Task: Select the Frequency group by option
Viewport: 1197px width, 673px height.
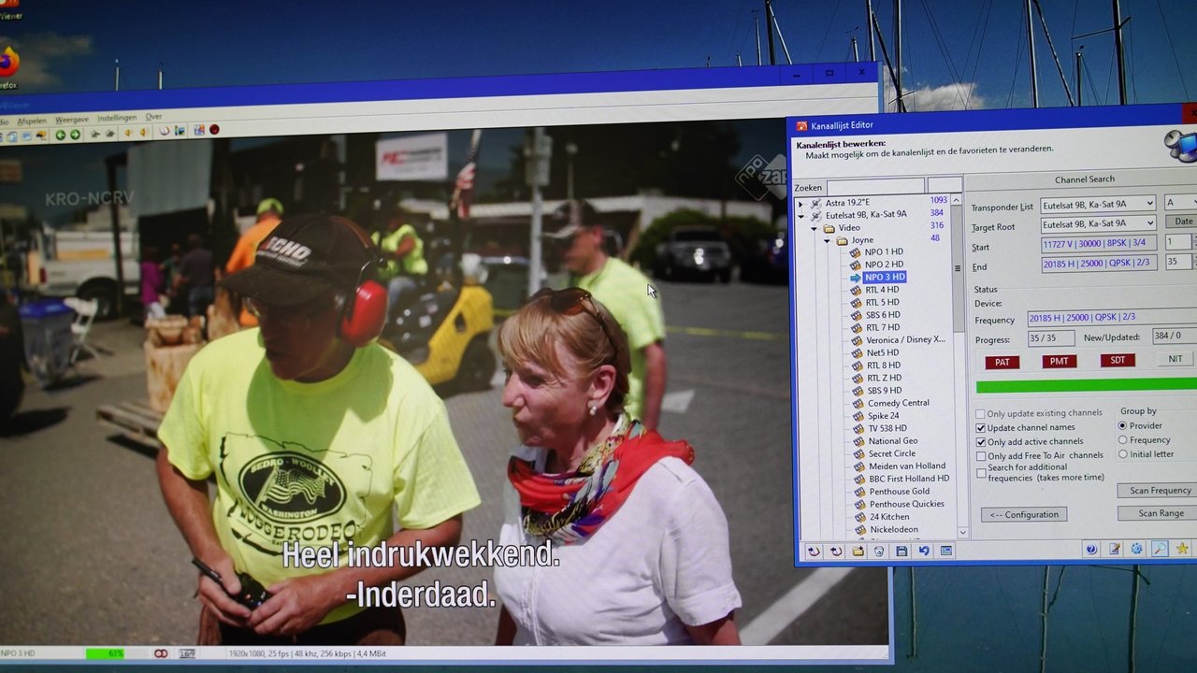Action: 1123,440
